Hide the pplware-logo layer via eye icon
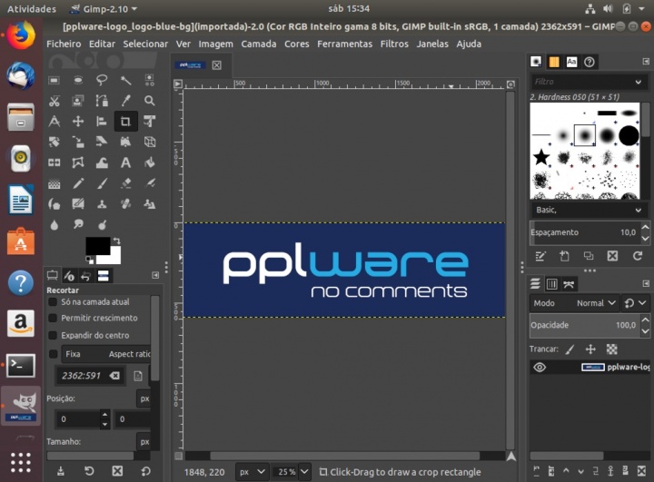 click(x=540, y=368)
